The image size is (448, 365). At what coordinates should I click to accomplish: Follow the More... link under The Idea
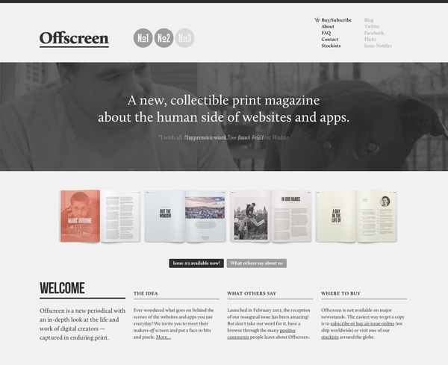pyautogui.click(x=164, y=337)
